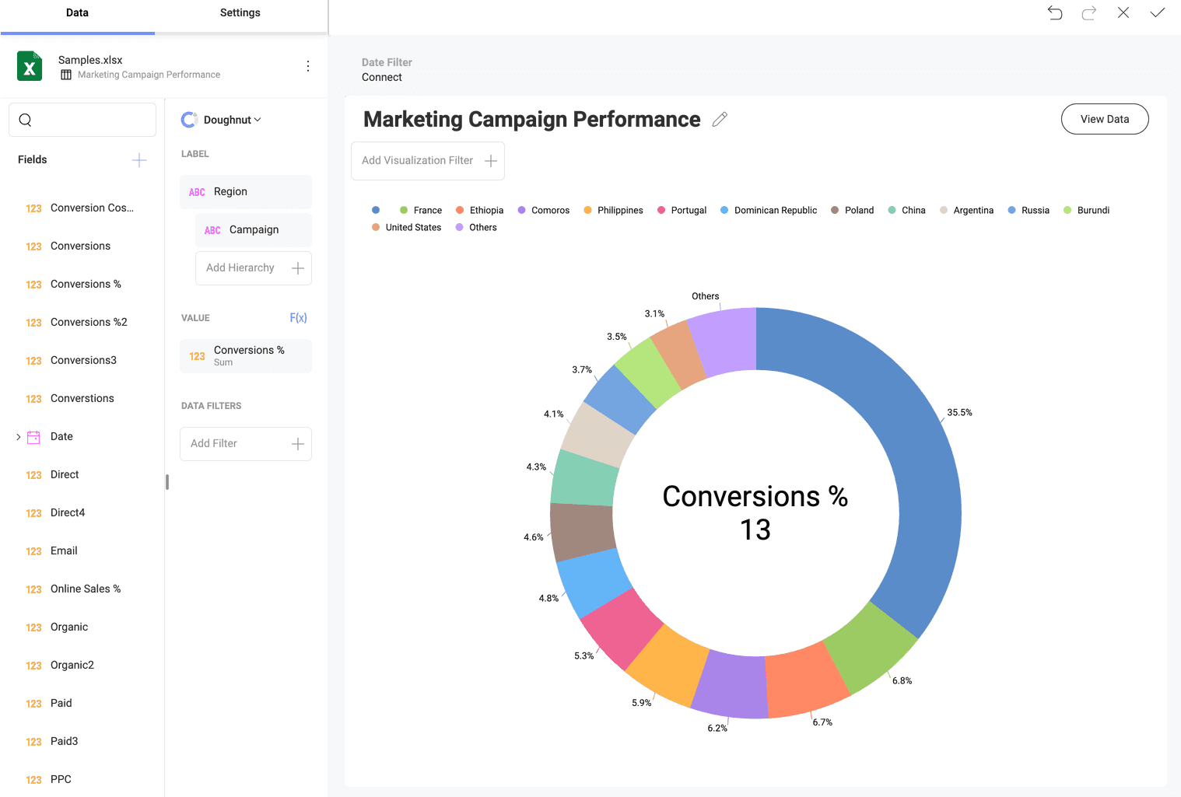Click plus icon on Add Visualization Filter

click(x=491, y=161)
